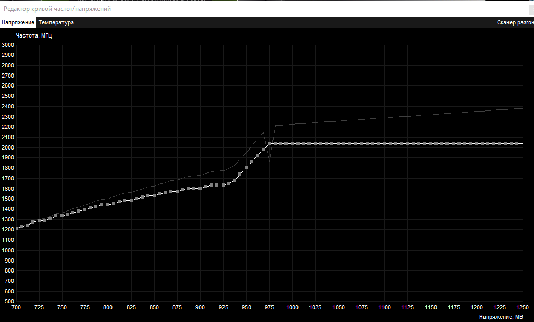Select the curve point at 975 mV
This screenshot has height=322, width=534.
point(269,143)
